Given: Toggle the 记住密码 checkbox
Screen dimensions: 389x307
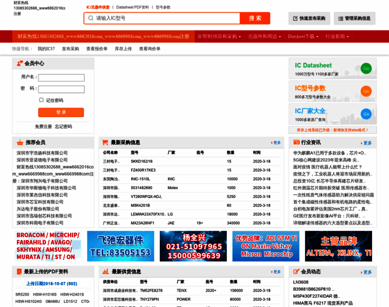Looking at the screenshot, I should click(x=41, y=100).
